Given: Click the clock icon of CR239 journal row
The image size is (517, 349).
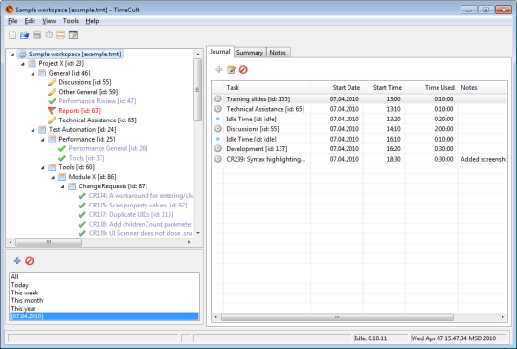Looking at the screenshot, I should pyautogui.click(x=218, y=159).
